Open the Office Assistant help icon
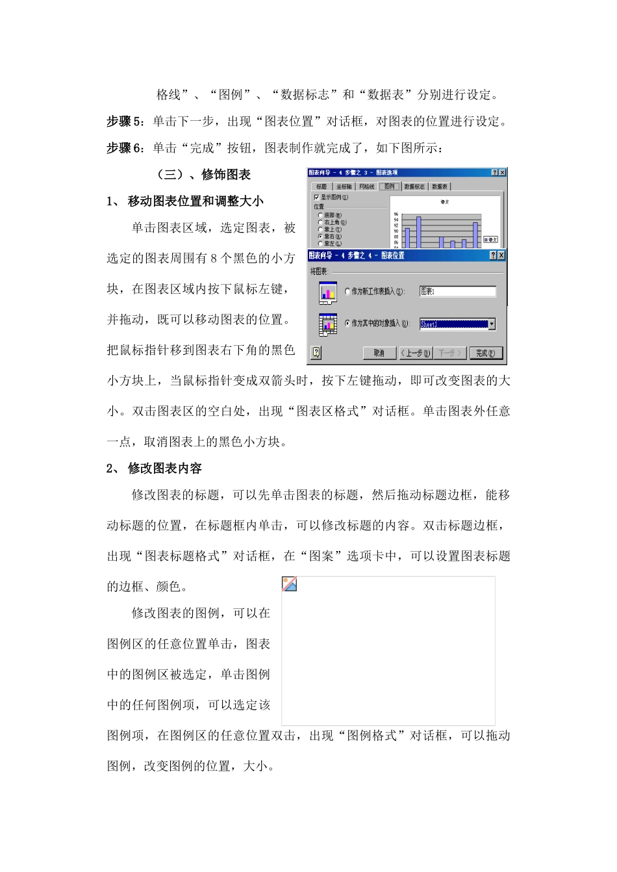The height and width of the screenshot is (872, 617). click(316, 352)
